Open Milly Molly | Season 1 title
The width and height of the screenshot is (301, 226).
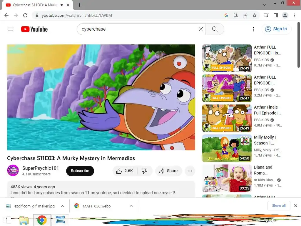[x=265, y=140]
